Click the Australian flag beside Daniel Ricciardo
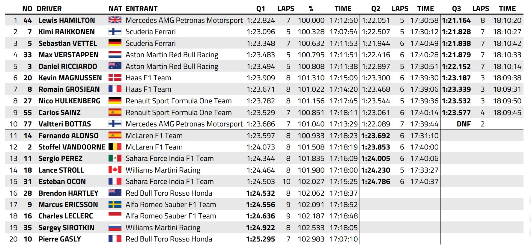This screenshot has width=531, height=249. tap(115, 66)
